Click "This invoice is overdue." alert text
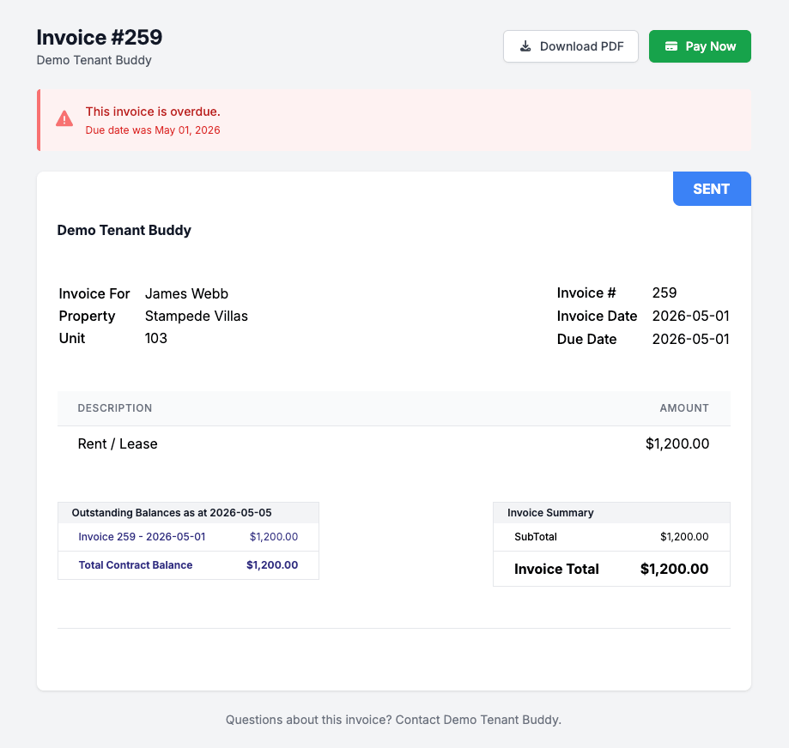Image resolution: width=789 pixels, height=748 pixels. (153, 112)
